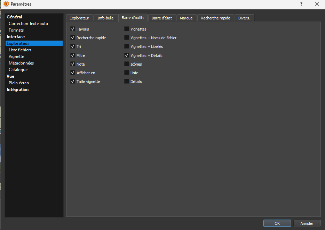Confirm settings with OK button
Viewport: 325px width, 230px height.
277,223
